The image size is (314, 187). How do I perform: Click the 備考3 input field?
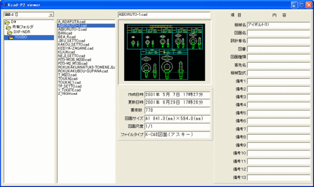(x=279, y=97)
